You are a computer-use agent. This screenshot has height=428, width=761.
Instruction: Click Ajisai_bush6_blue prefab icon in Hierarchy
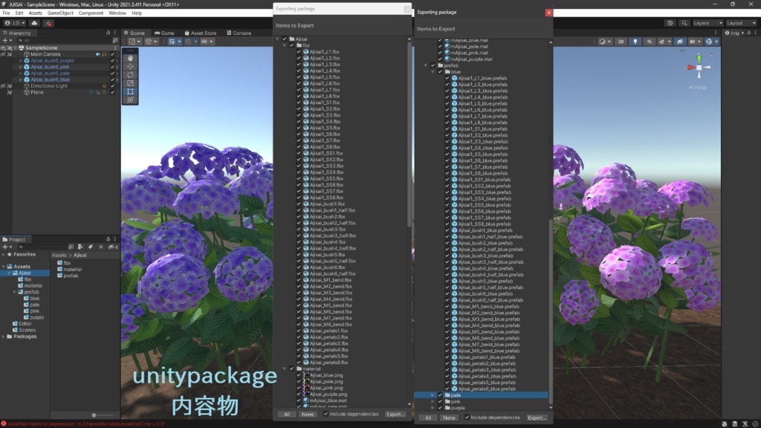click(x=27, y=80)
